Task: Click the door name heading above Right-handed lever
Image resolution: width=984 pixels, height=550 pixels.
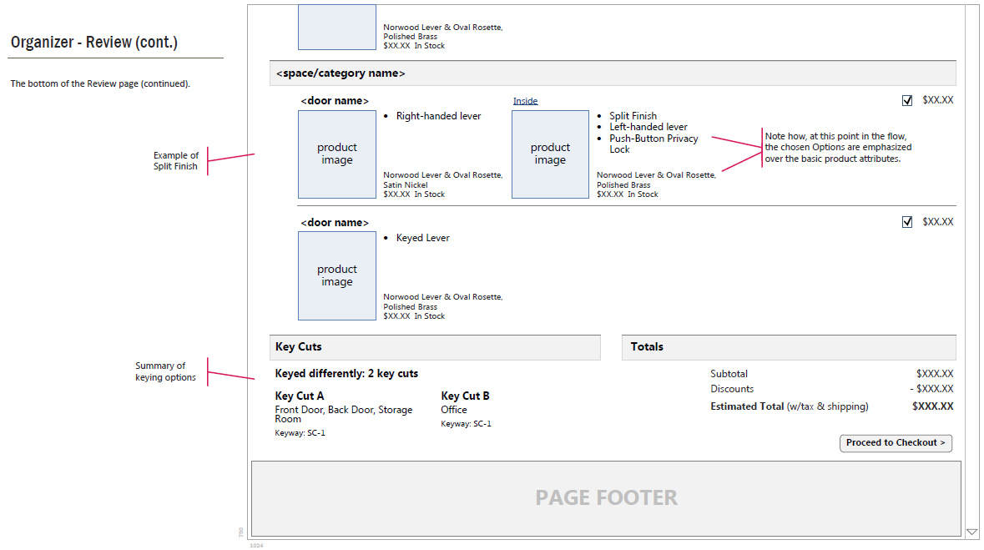Action: coord(335,101)
